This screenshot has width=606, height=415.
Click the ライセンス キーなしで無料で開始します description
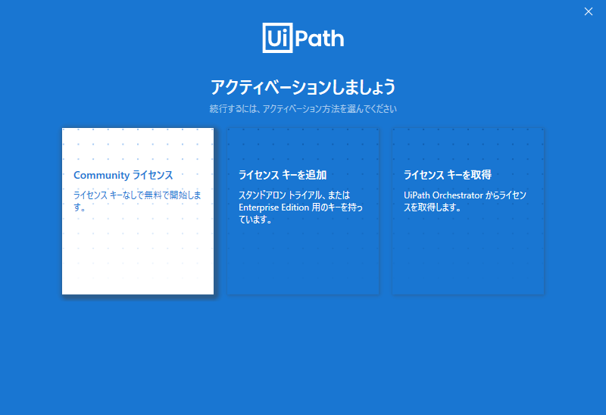(x=136, y=201)
